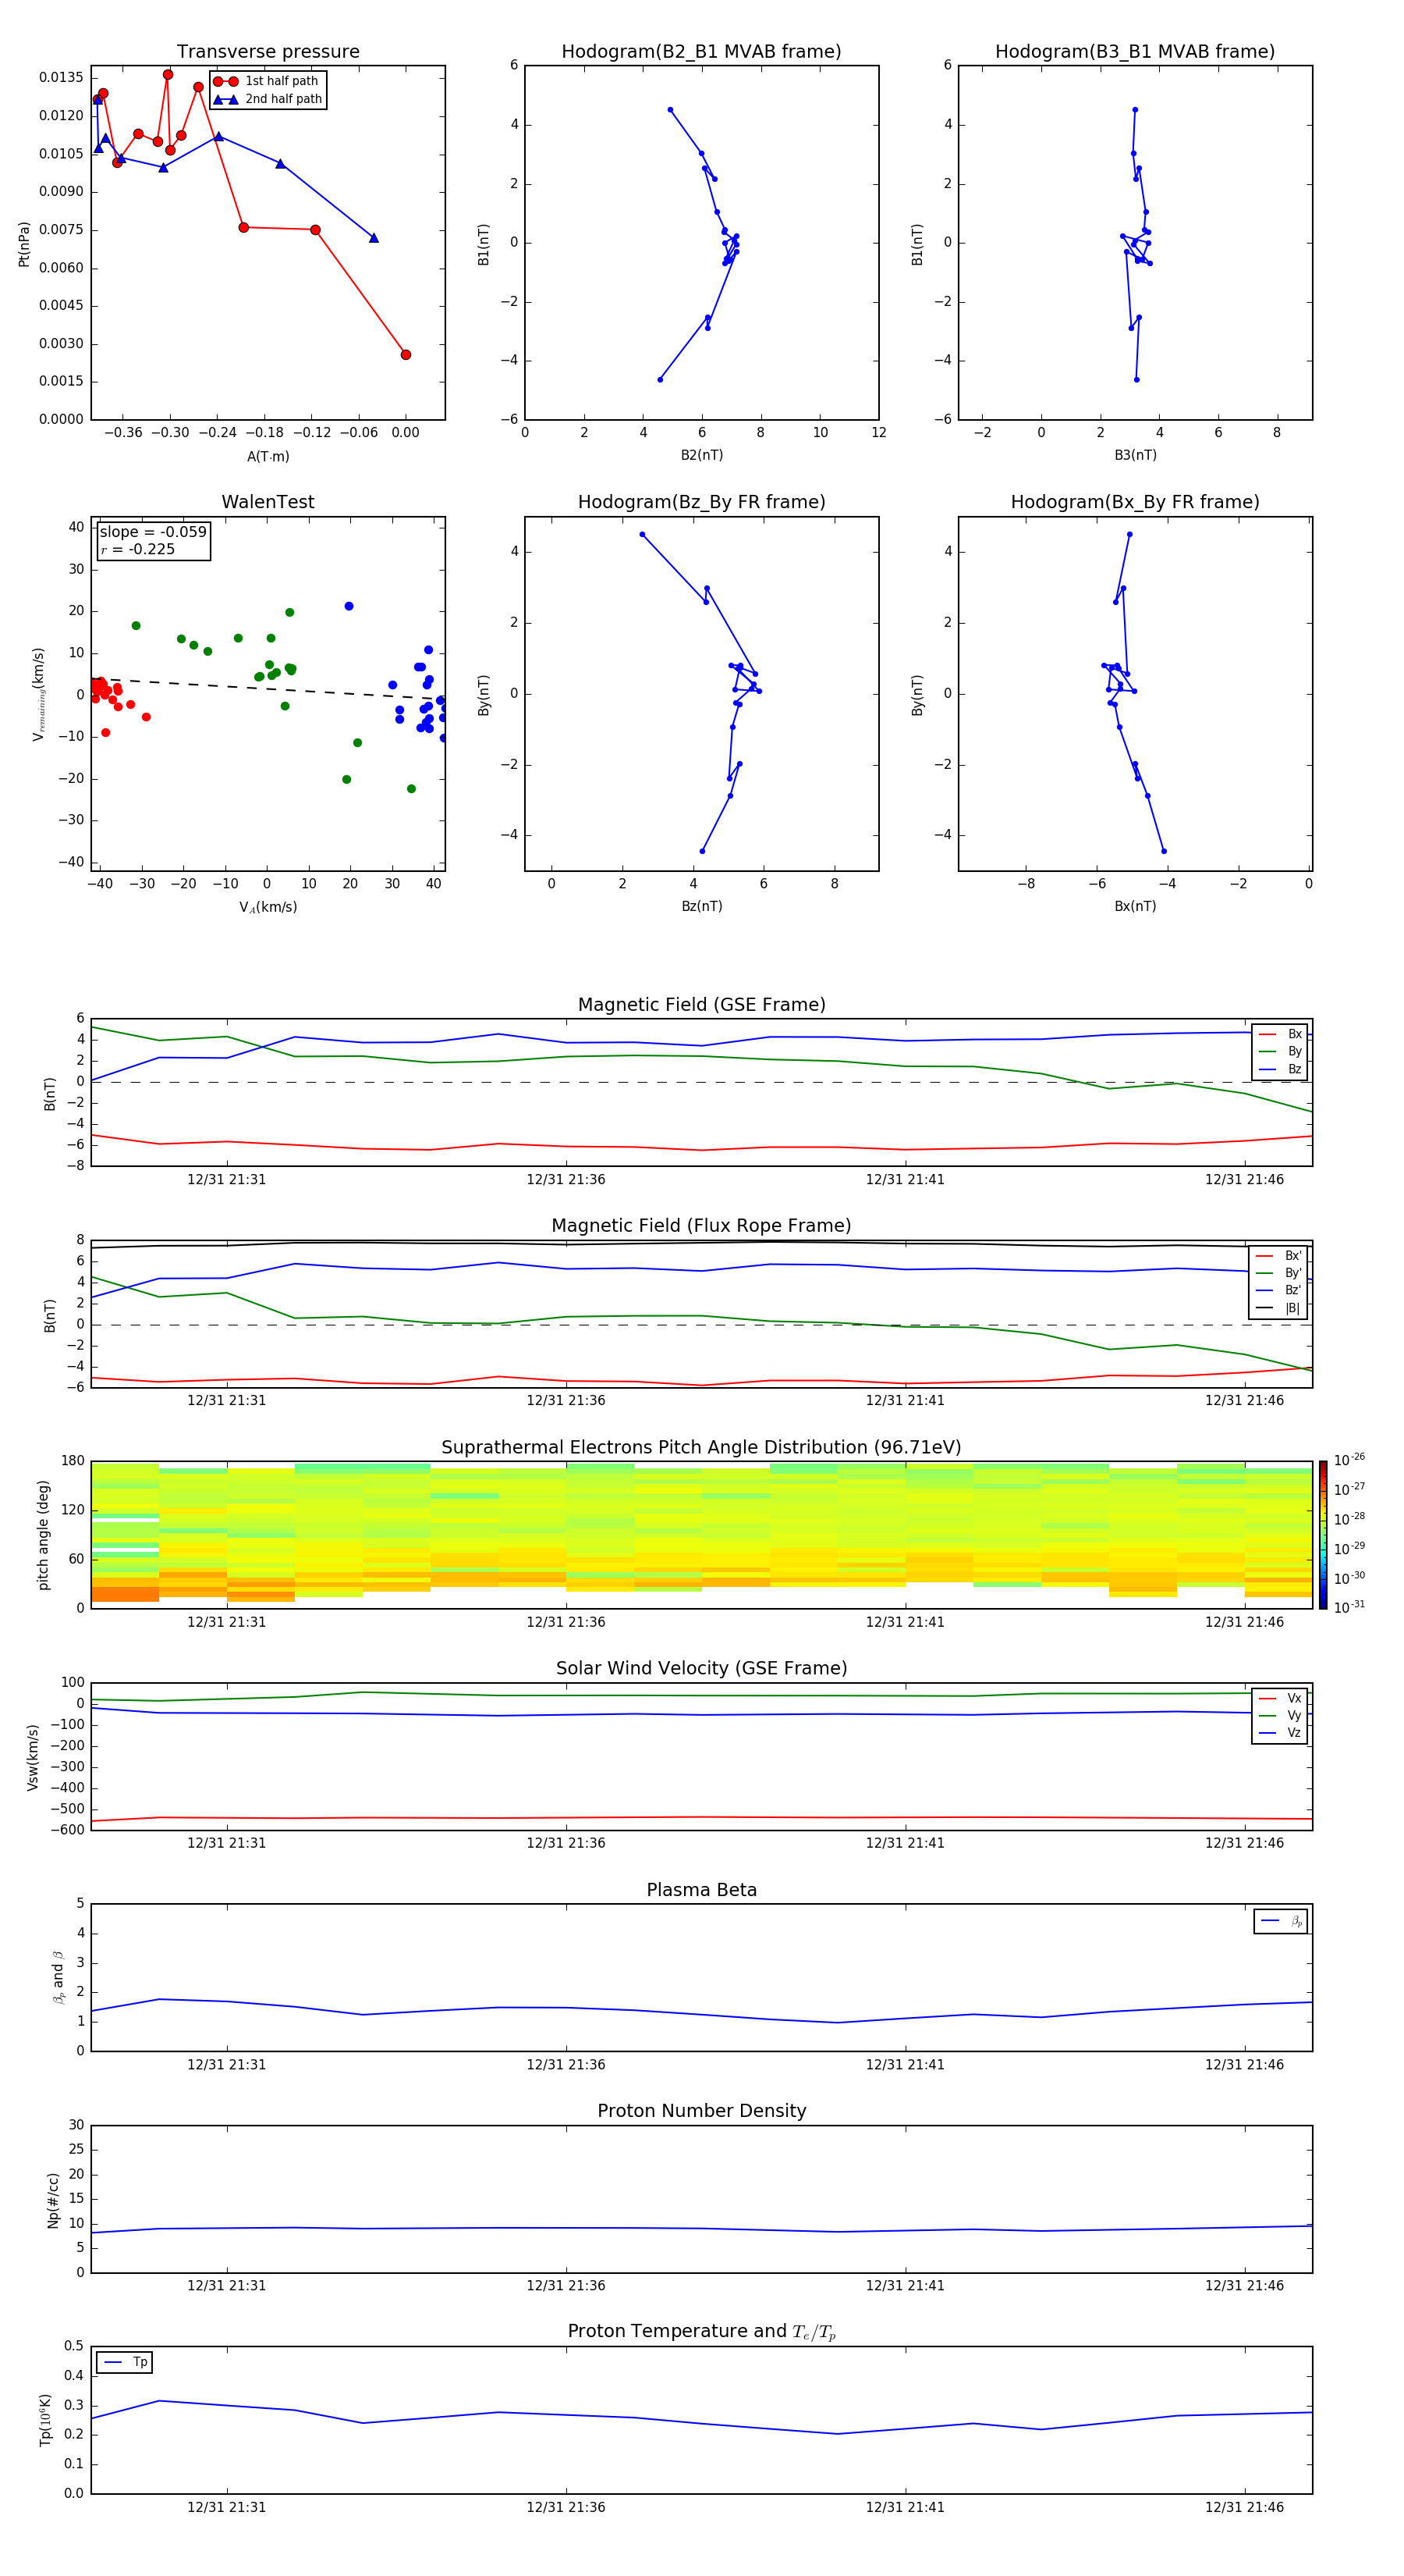This screenshot has width=1404, height=2576.
Task: Click the '2nd half path' legend entry
Action: (268, 99)
